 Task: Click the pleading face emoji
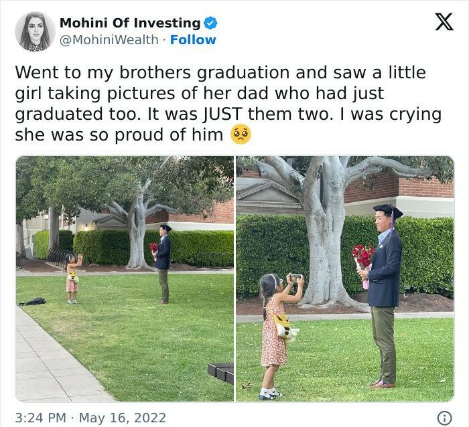(241, 135)
